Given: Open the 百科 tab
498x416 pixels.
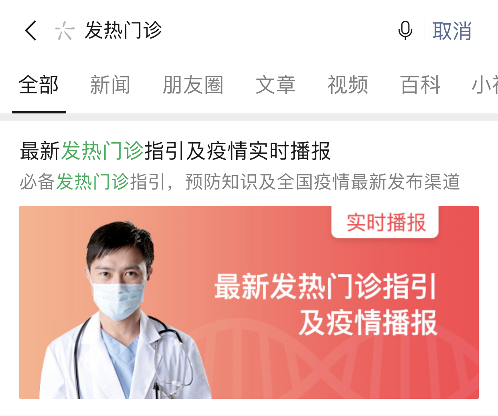Looking at the screenshot, I should point(420,85).
